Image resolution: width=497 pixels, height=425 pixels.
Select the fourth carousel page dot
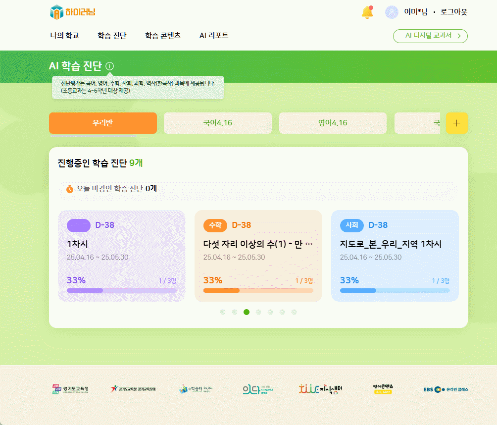click(x=258, y=312)
